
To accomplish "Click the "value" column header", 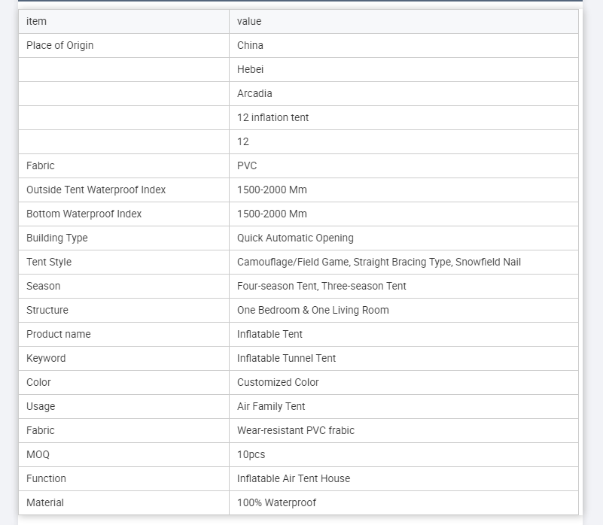I will click(x=249, y=21).
